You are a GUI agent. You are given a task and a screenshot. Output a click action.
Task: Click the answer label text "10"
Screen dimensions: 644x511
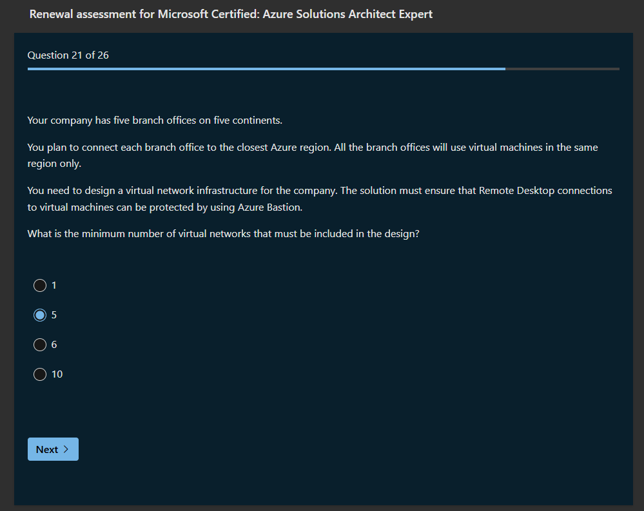coord(57,374)
